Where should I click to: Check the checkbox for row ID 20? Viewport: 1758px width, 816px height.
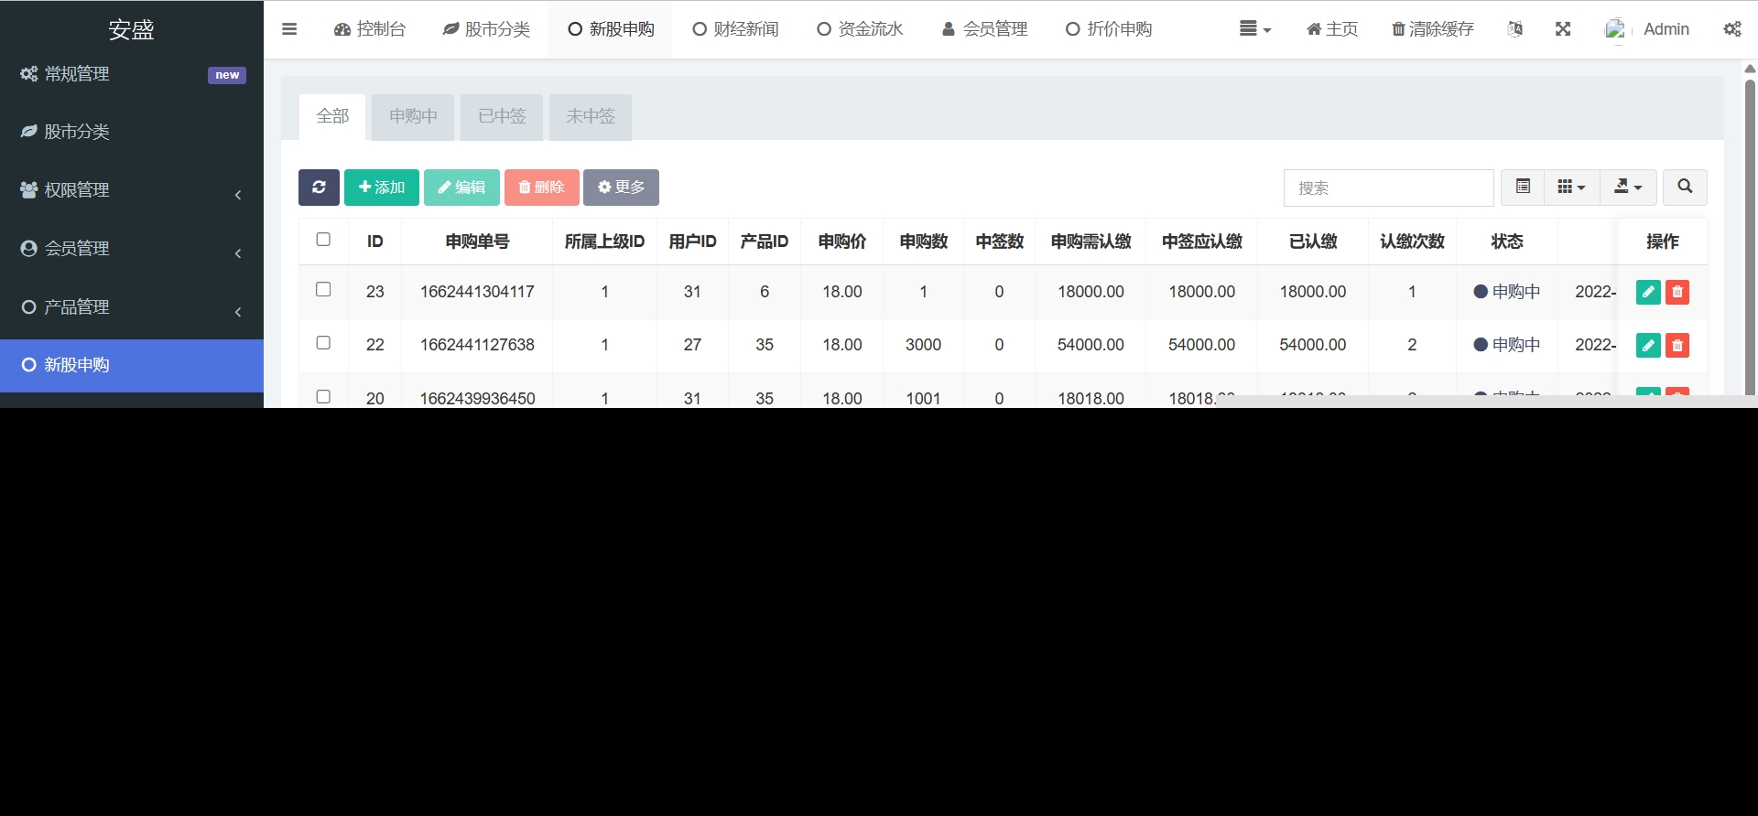(x=323, y=396)
